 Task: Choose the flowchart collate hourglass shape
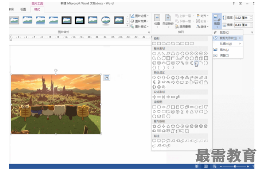point(182,112)
